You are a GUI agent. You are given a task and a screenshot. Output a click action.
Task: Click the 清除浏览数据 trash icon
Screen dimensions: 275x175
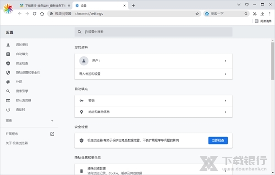click(x=82, y=171)
